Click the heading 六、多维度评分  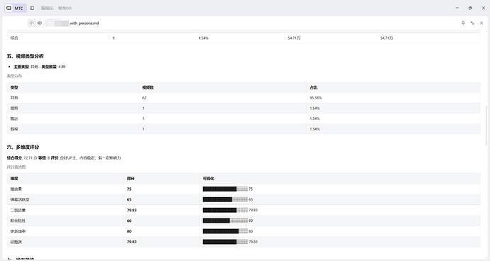pos(23,147)
